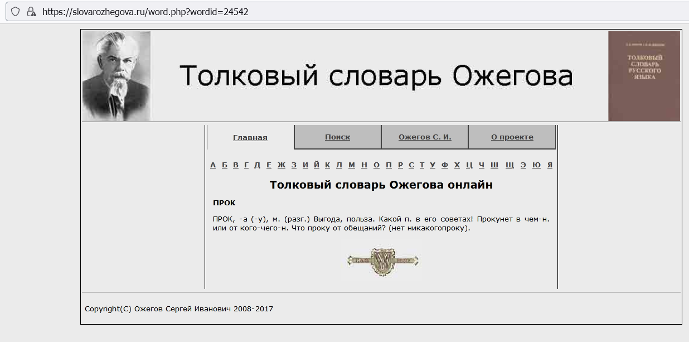Select letter Ц in alphabet index

click(469, 165)
